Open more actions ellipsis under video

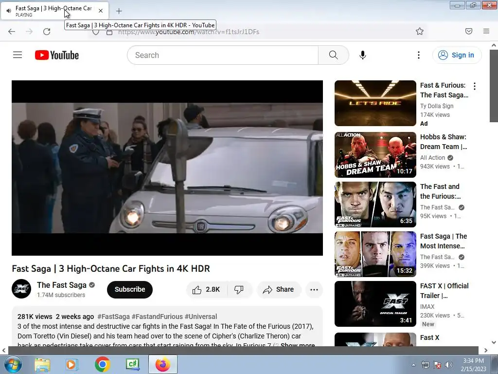click(314, 289)
